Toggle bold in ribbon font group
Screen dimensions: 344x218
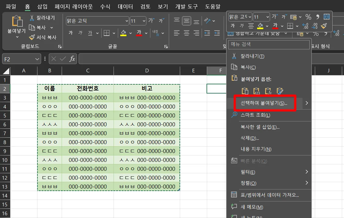[x=71, y=33]
